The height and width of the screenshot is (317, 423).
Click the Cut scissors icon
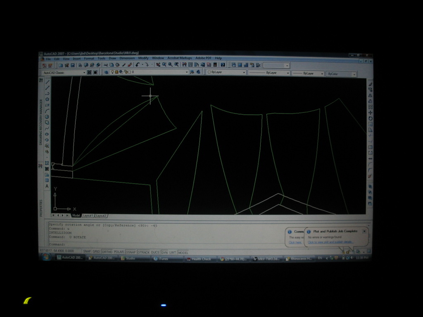tap(106, 65)
